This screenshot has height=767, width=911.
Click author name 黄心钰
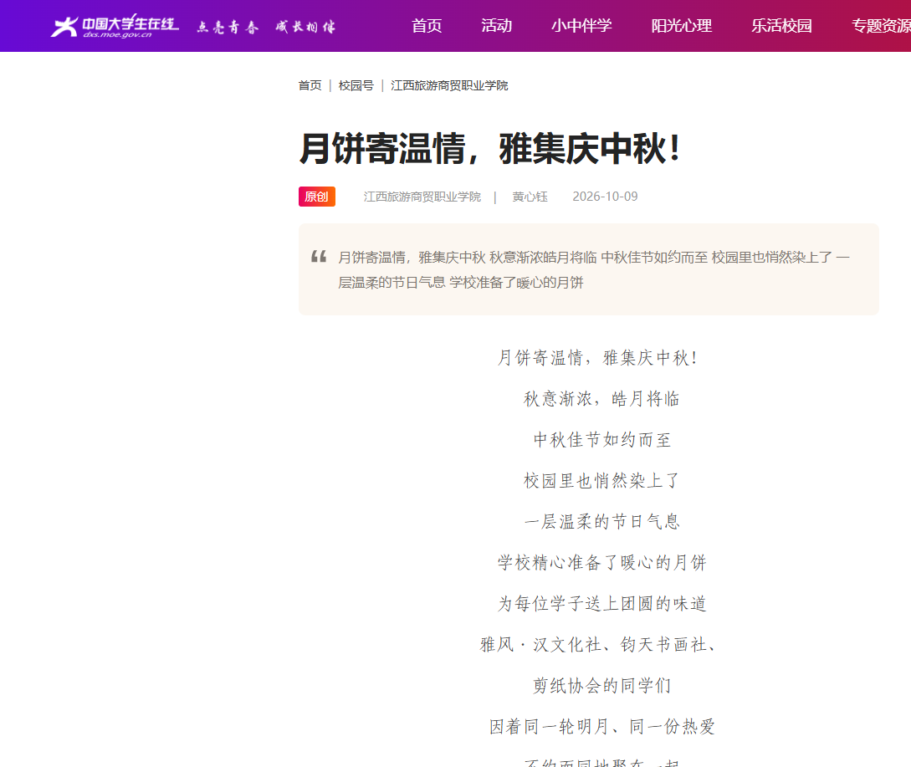coord(530,197)
